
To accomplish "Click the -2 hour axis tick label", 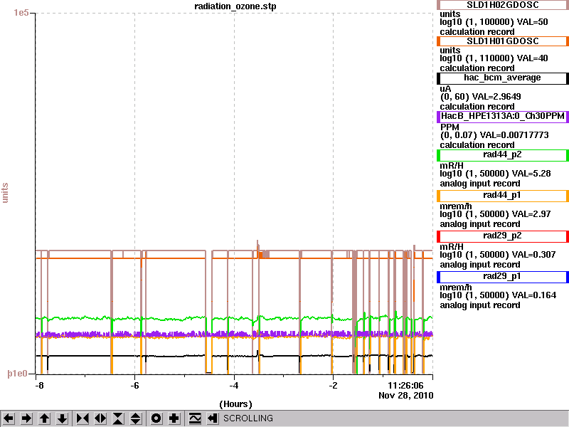I will pyautogui.click(x=333, y=386).
